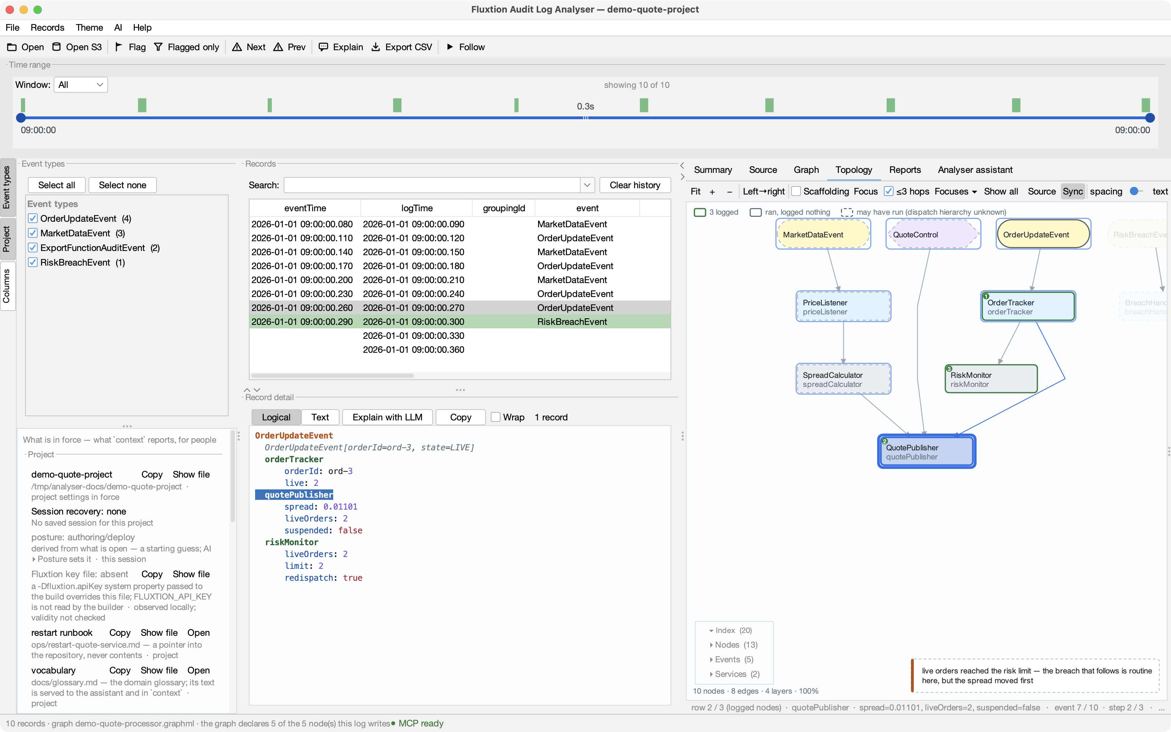Screen dimensions: 1171x732
Task: Collapse panel with left chevron beside Summary
Action: pos(682,166)
